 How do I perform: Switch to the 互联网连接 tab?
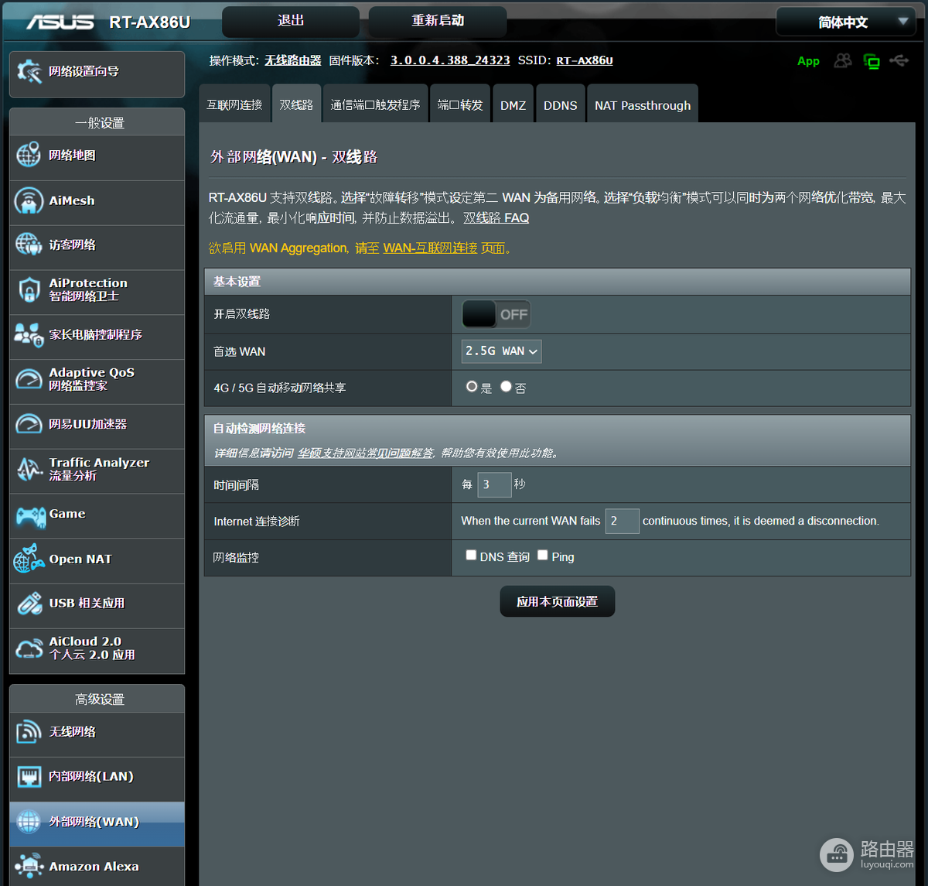(234, 104)
